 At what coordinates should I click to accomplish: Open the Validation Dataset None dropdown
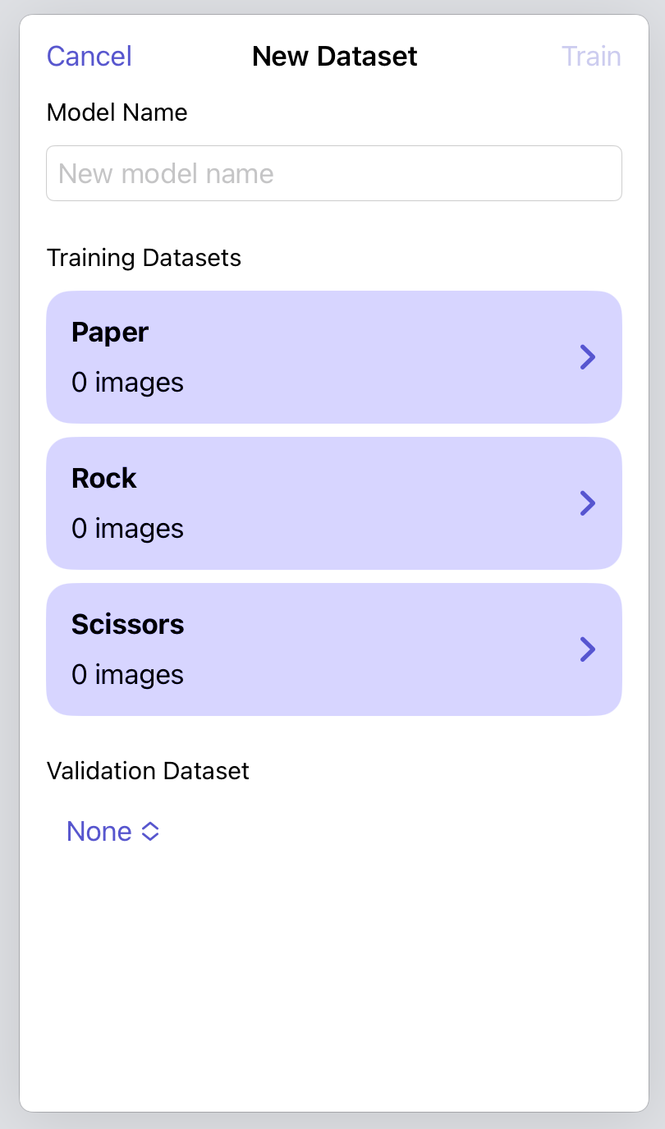[112, 832]
